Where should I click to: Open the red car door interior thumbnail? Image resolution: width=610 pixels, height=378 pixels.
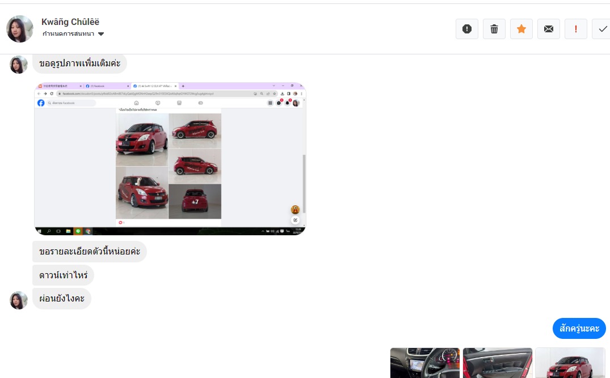497,363
